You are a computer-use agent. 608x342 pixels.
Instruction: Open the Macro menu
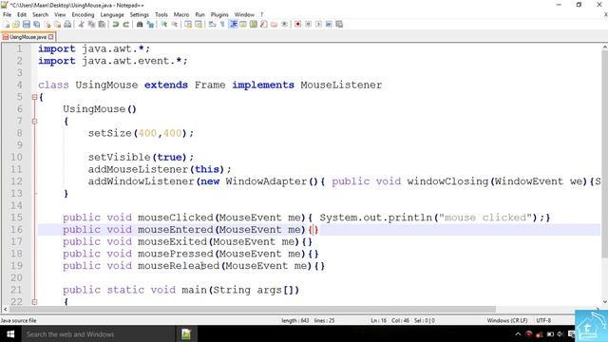(x=181, y=14)
